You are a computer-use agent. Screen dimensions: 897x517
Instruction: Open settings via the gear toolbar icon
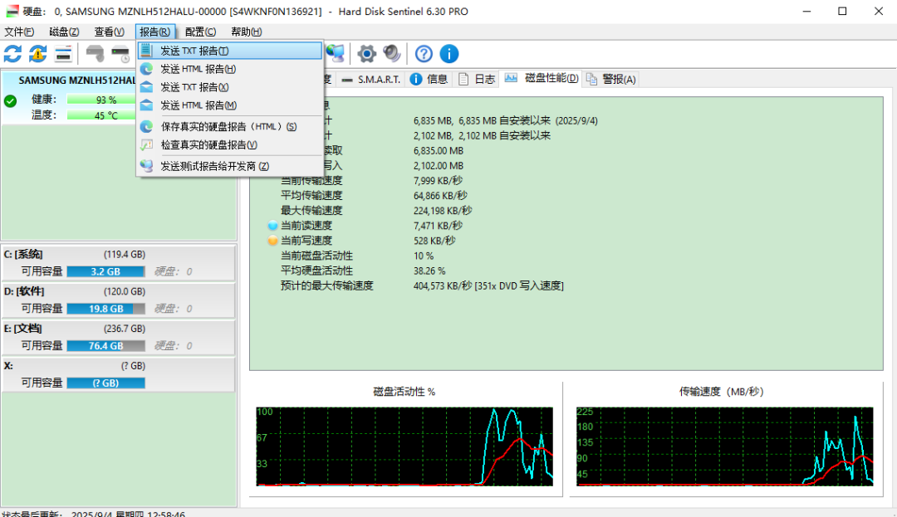(x=367, y=54)
